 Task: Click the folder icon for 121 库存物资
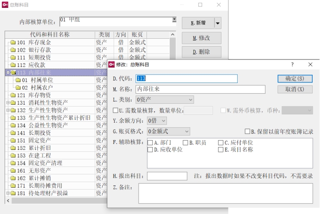pos(13,95)
